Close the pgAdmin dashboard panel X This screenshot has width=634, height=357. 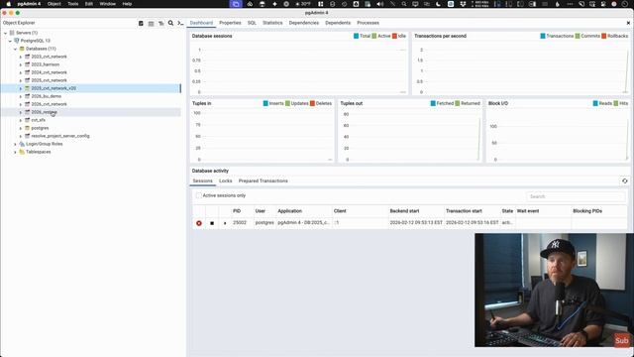(628, 23)
